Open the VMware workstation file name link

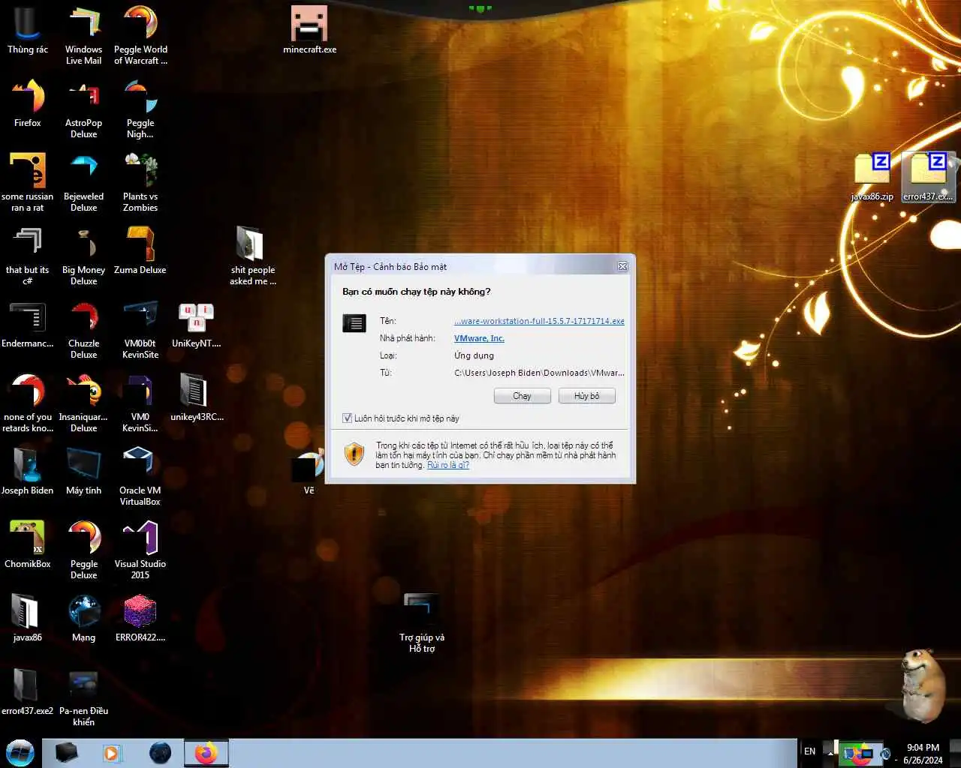click(539, 321)
